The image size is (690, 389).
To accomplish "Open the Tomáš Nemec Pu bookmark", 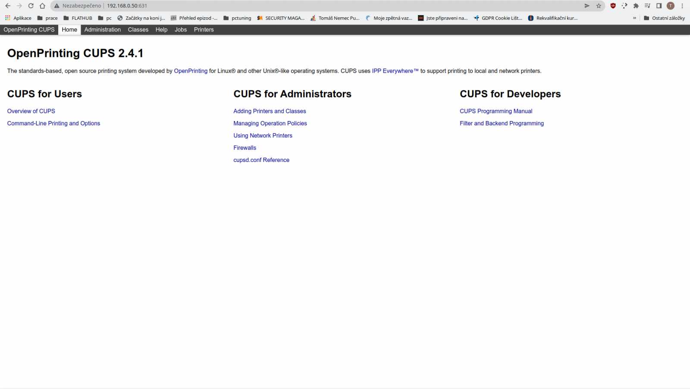I will click(335, 18).
